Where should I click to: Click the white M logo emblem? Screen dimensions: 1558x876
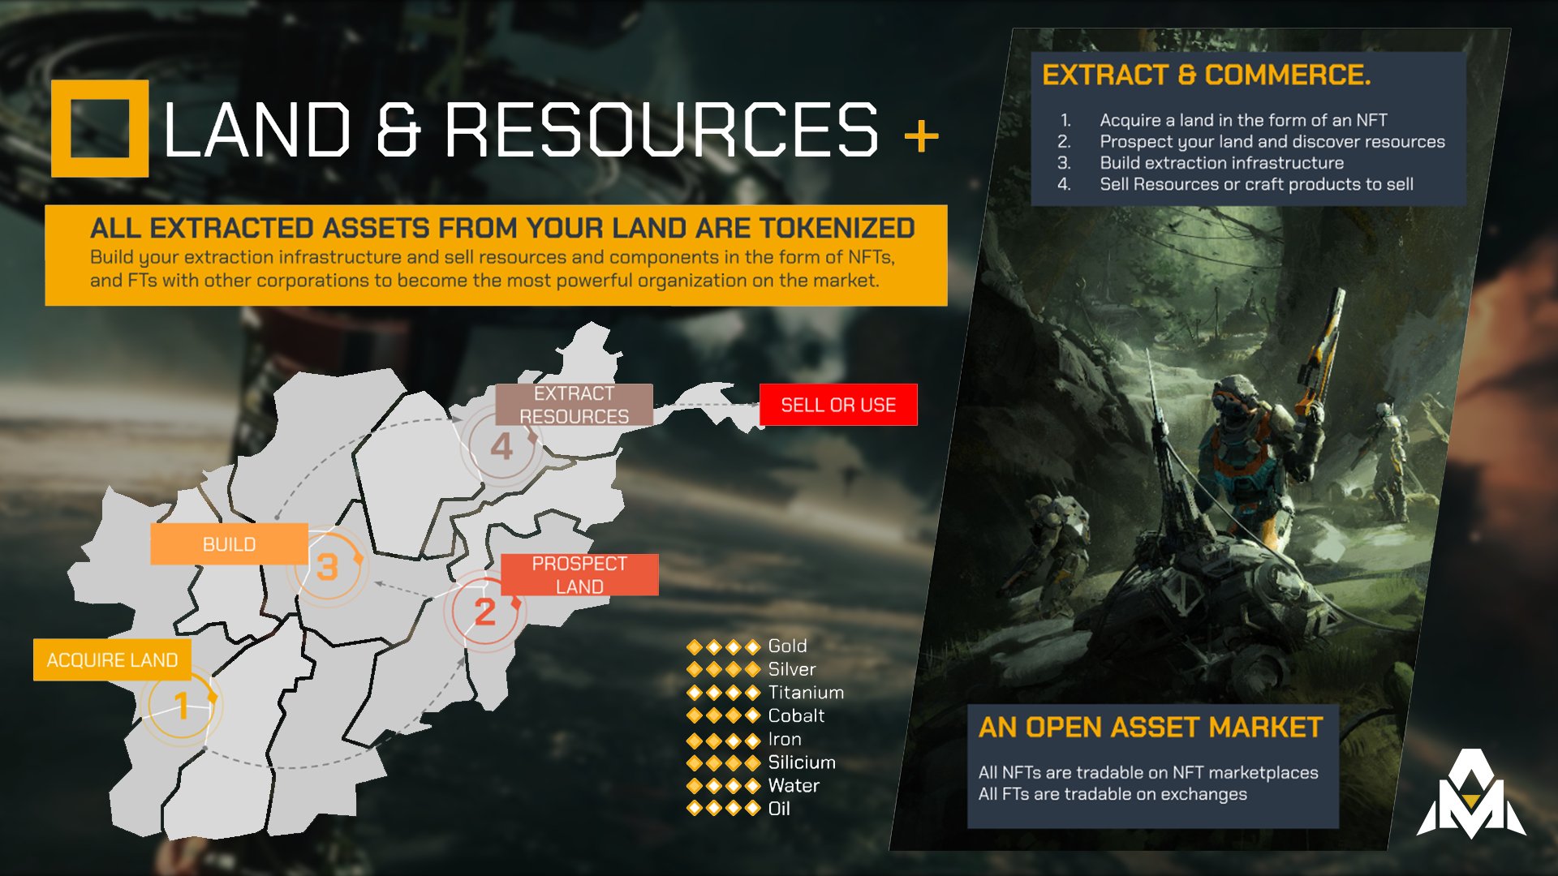pyautogui.click(x=1470, y=793)
